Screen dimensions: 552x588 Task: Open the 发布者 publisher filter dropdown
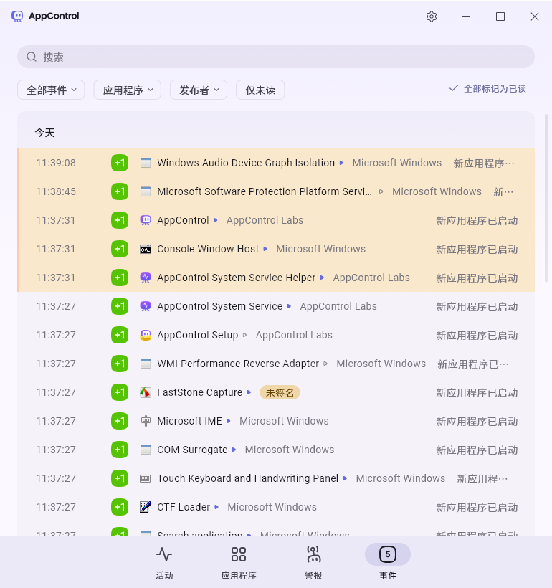tap(199, 90)
